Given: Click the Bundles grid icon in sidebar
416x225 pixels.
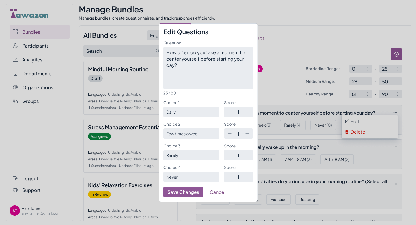Looking at the screenshot, I should pyautogui.click(x=15, y=32).
